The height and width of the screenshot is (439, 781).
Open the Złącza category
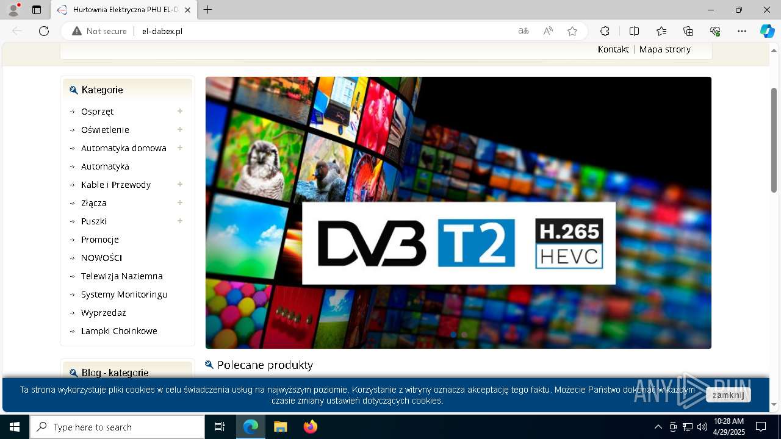pyautogui.click(x=94, y=203)
